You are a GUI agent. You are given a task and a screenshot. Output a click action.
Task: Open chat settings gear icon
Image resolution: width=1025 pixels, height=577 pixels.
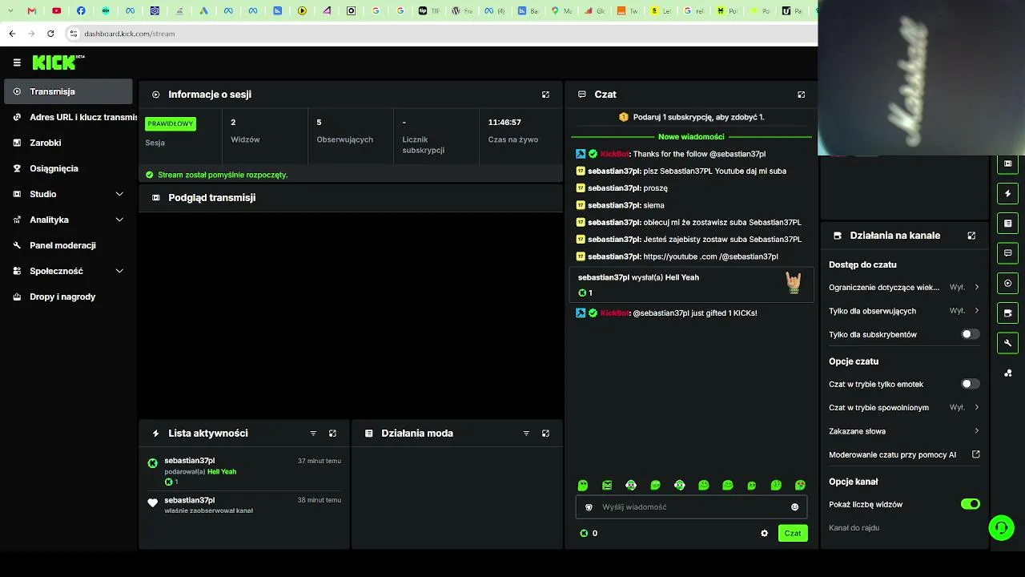coord(764,534)
